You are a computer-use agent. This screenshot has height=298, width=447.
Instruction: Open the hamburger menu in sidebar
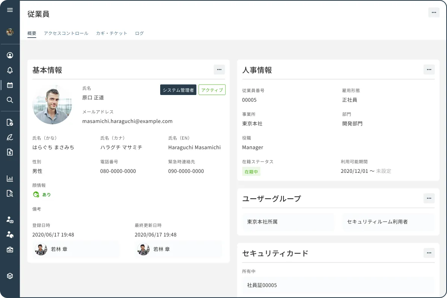coord(10,10)
